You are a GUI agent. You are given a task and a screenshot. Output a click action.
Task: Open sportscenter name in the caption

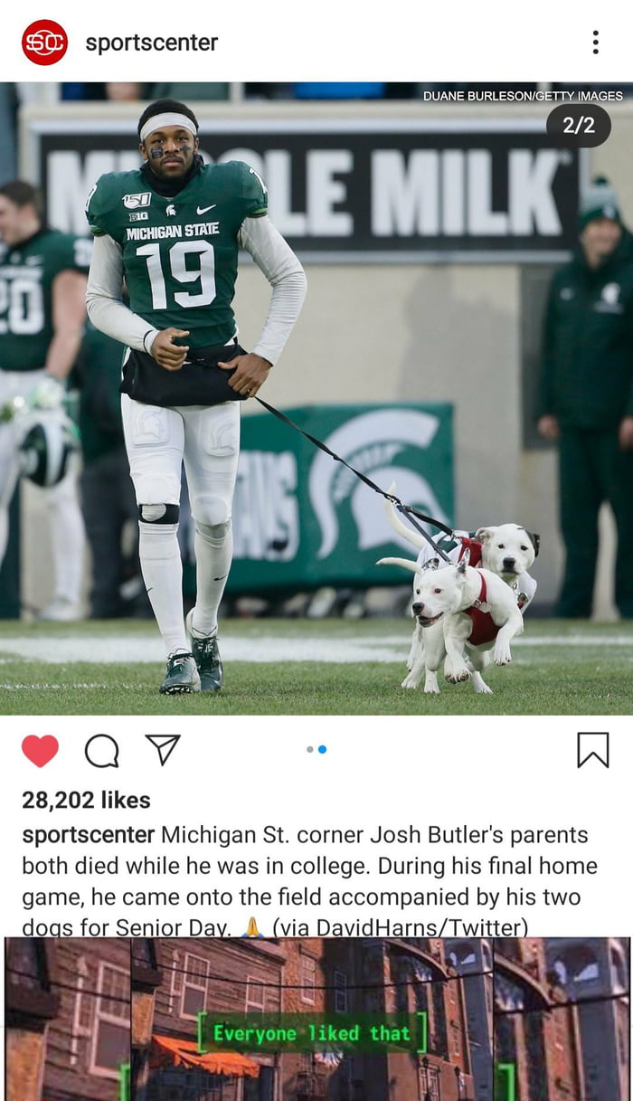click(89, 835)
